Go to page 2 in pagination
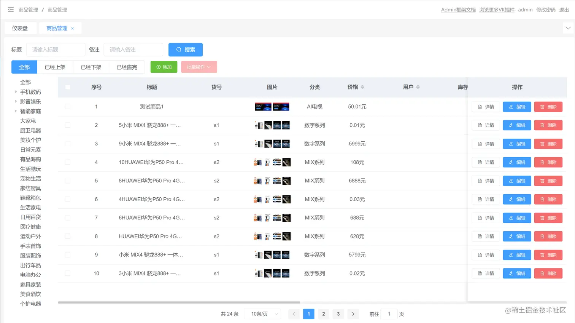The width and height of the screenshot is (575, 323). pyautogui.click(x=324, y=314)
